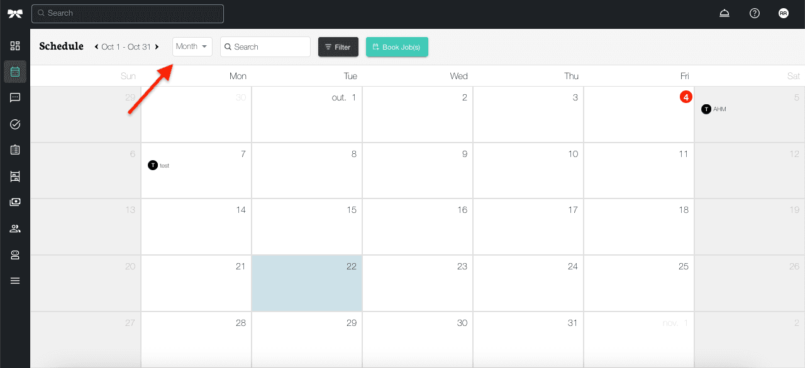This screenshot has width=805, height=368.
Task: Open the customers people icon in sidebar
Action: pyautogui.click(x=15, y=228)
